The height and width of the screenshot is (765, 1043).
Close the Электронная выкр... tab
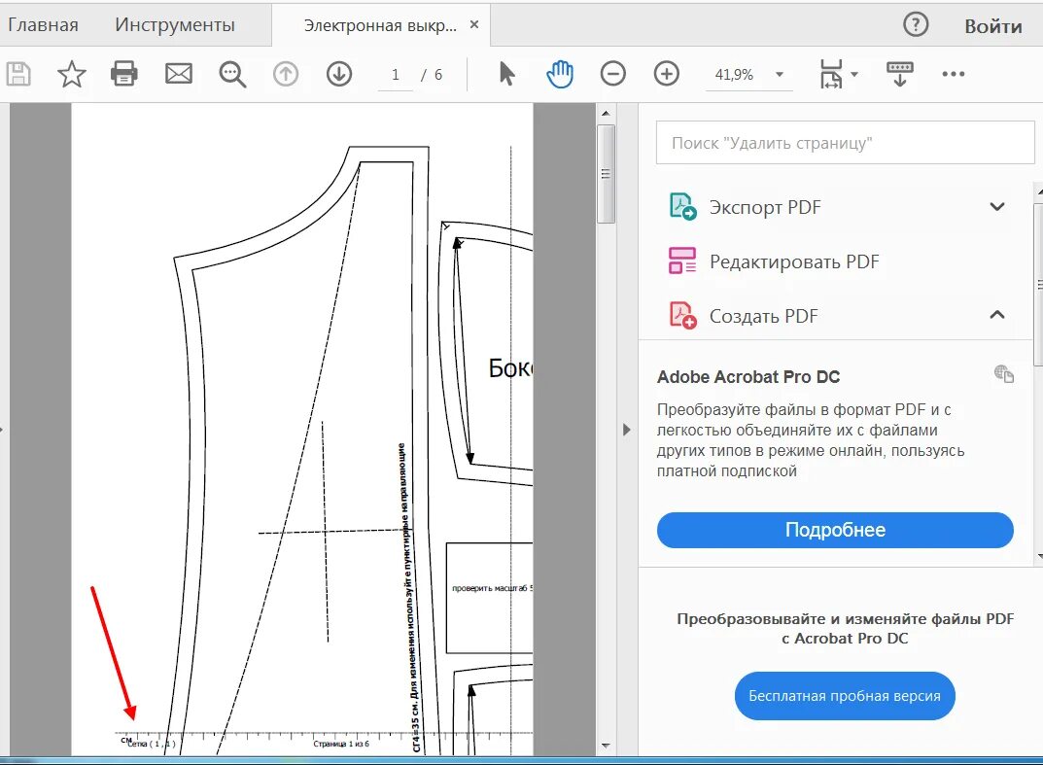(x=474, y=24)
